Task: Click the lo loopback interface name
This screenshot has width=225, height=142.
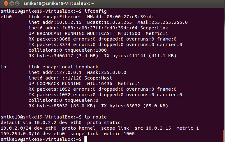Action: pyautogui.click(x=4, y=67)
